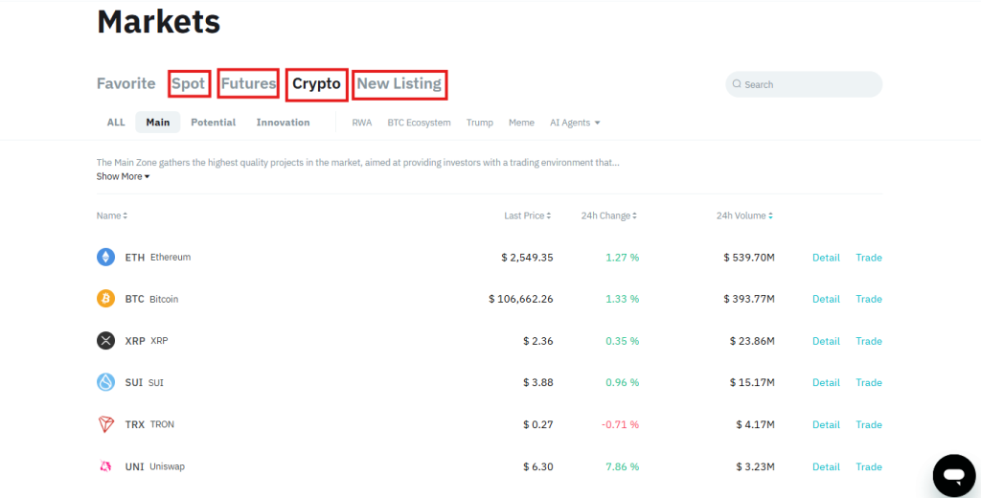The height and width of the screenshot is (498, 981).
Task: Click the search magnifier icon
Action: pos(737,84)
